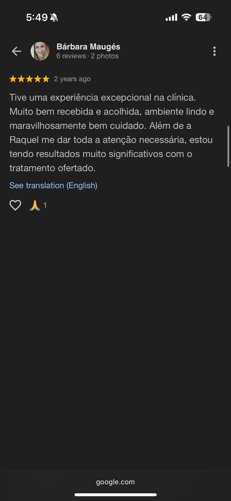The image size is (231, 501).
Task: Tap the home indicator bar
Action: 115,495
